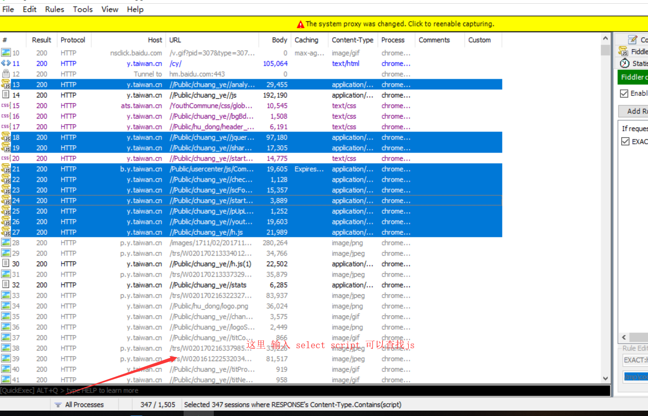648x416 pixels.
Task: Click the 347 / 1,505 status count
Action: click(x=158, y=405)
